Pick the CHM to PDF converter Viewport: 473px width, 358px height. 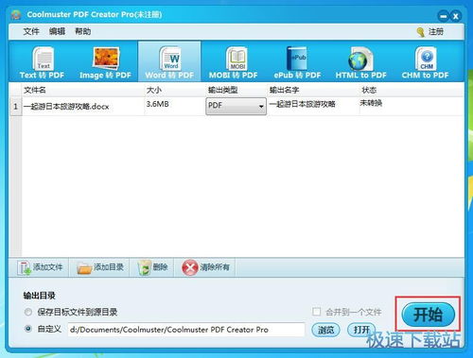click(425, 62)
